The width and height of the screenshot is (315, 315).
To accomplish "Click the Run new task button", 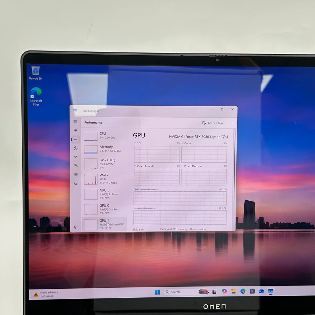I will click(213, 123).
